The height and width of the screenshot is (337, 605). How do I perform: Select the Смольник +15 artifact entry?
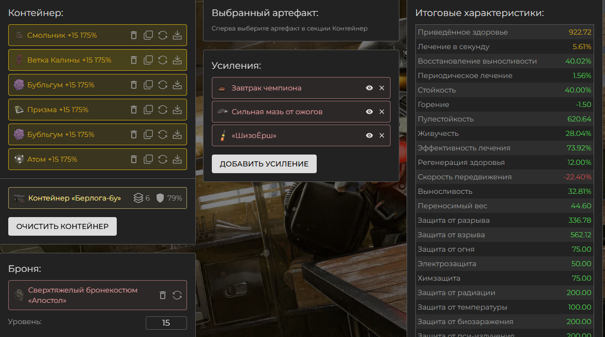coord(62,35)
